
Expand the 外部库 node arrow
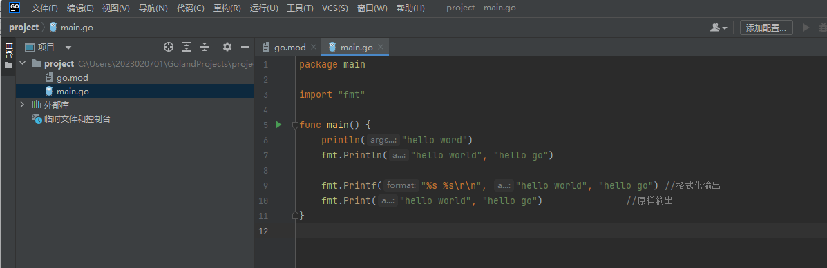(22, 105)
